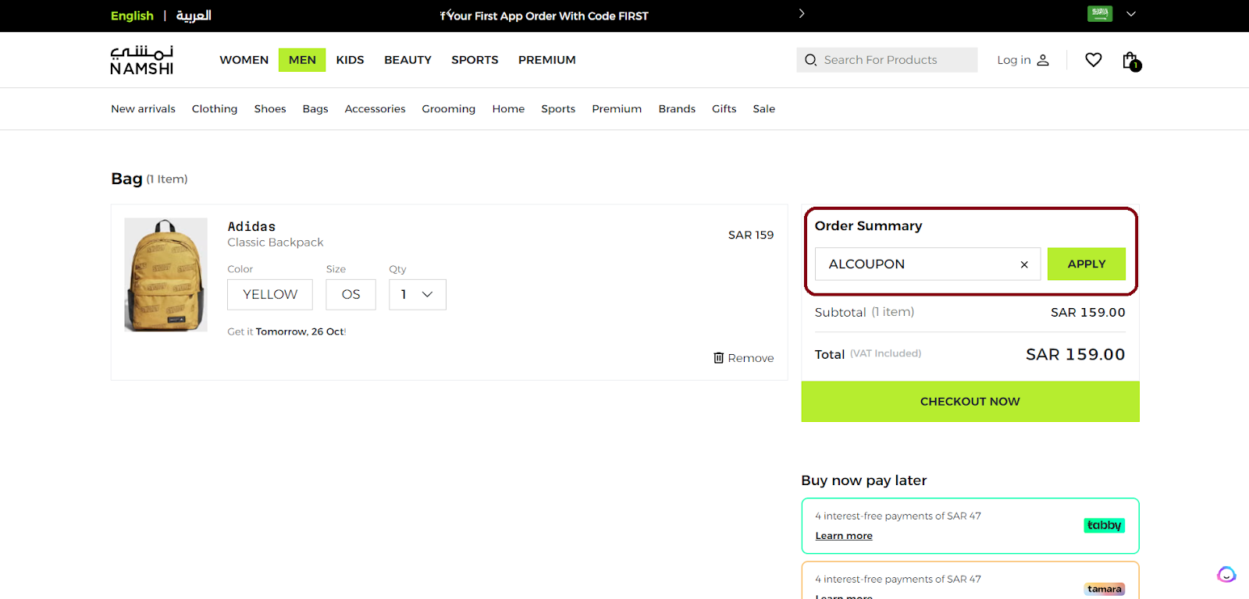Open the Shoes menu
The image size is (1249, 599).
point(270,109)
